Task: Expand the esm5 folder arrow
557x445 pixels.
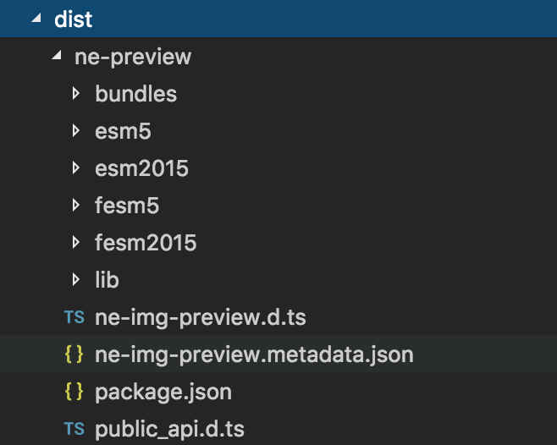Action: pyautogui.click(x=77, y=131)
